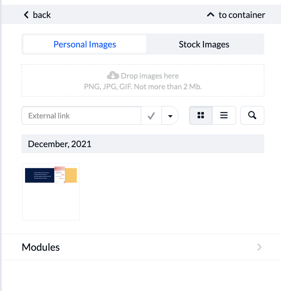The width and height of the screenshot is (281, 291).
Task: Open the Stock Images tab
Action: (204, 44)
